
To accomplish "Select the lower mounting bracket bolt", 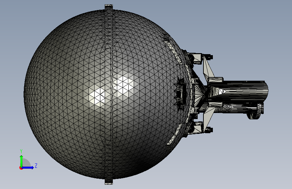I will click(208, 130).
